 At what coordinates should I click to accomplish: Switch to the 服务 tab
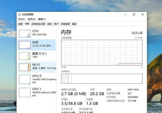[x=74, y=24]
